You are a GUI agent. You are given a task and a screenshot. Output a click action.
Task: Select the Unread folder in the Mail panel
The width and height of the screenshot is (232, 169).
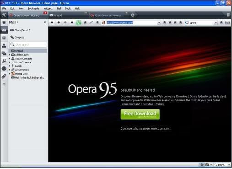click(28, 51)
